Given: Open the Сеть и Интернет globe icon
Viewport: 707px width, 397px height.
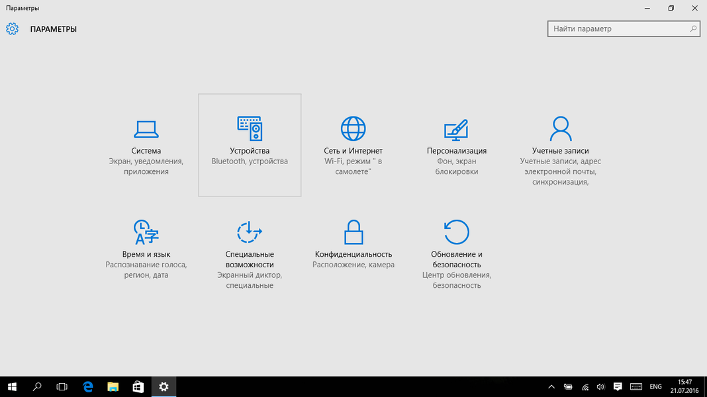Looking at the screenshot, I should pos(353,128).
